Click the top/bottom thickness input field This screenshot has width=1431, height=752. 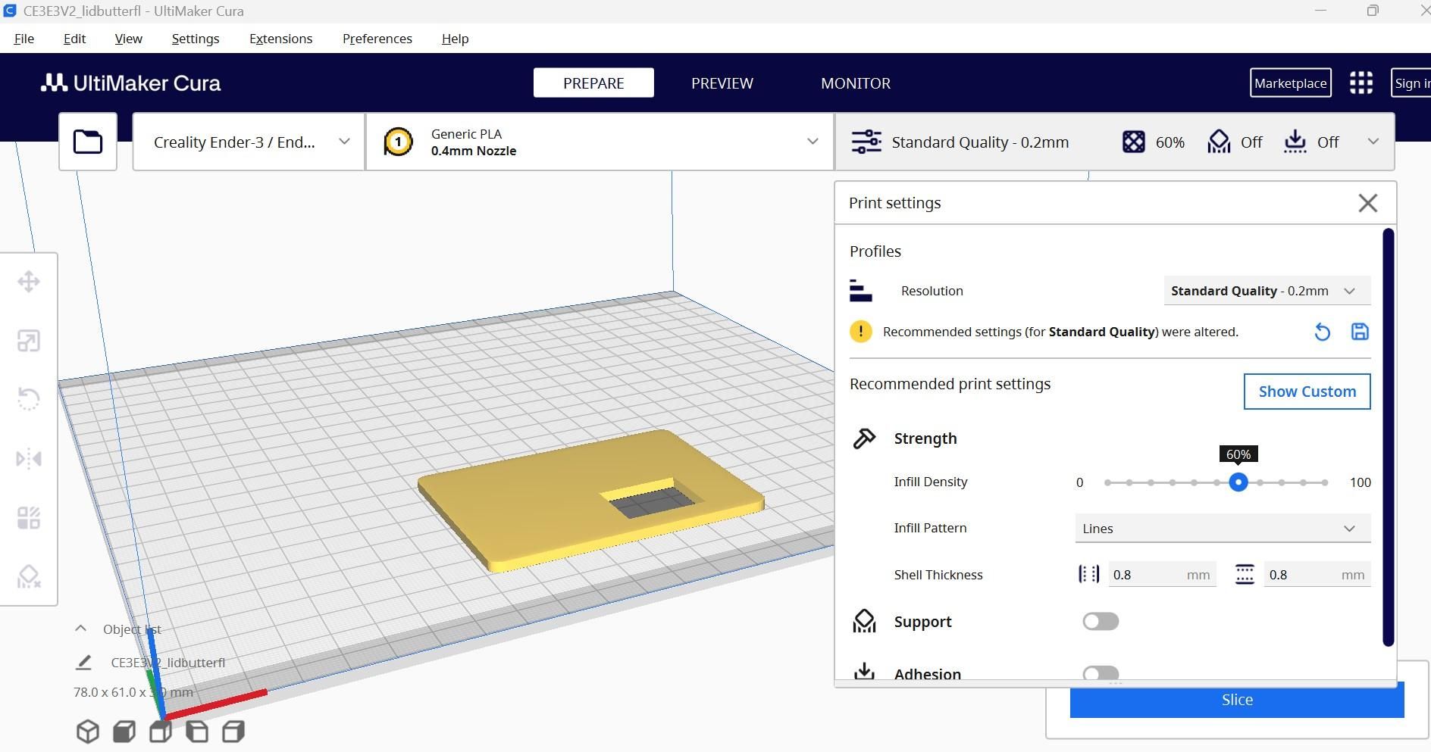click(1317, 575)
